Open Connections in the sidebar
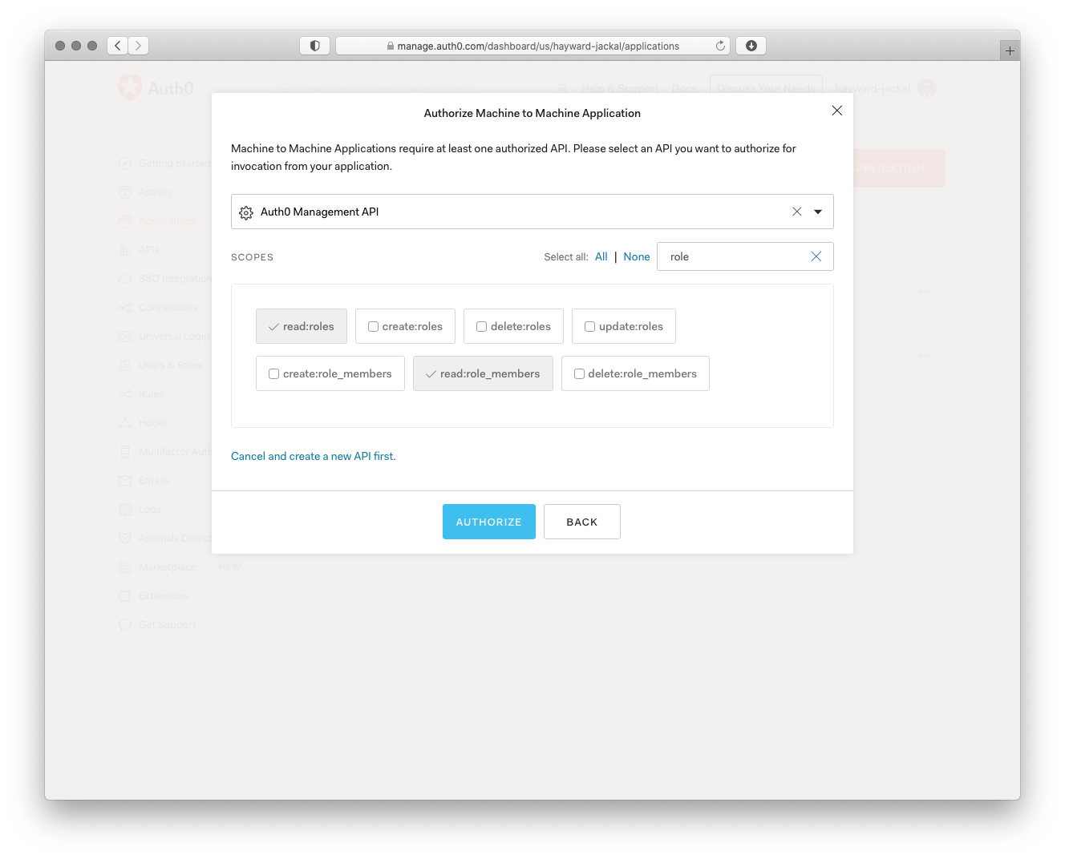 [158, 308]
